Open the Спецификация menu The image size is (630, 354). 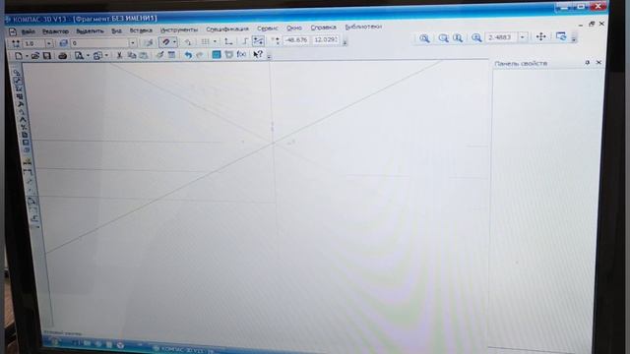click(x=227, y=29)
